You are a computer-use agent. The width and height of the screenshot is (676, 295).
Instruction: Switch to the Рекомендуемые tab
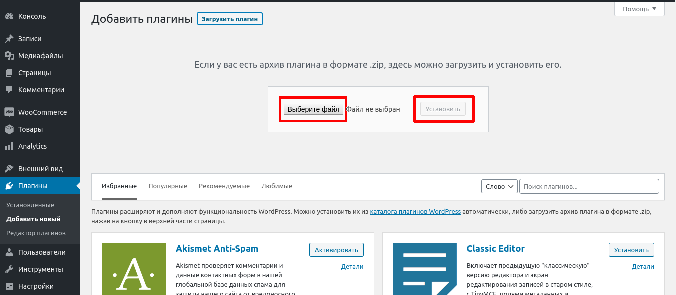[224, 186]
